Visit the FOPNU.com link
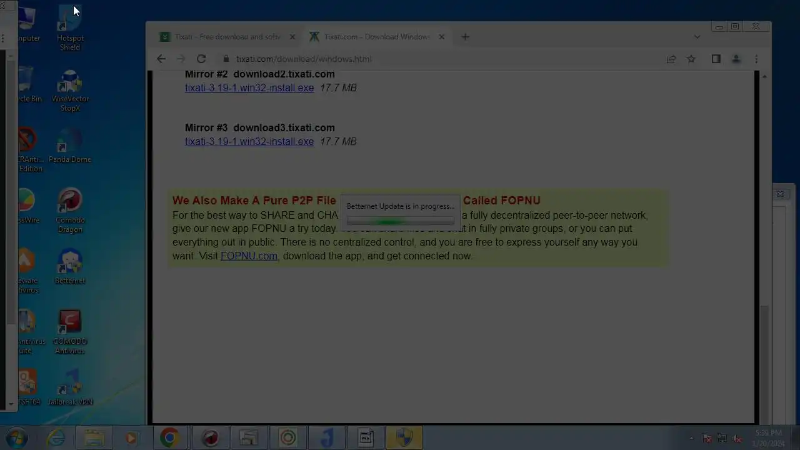The height and width of the screenshot is (450, 800). (249, 256)
